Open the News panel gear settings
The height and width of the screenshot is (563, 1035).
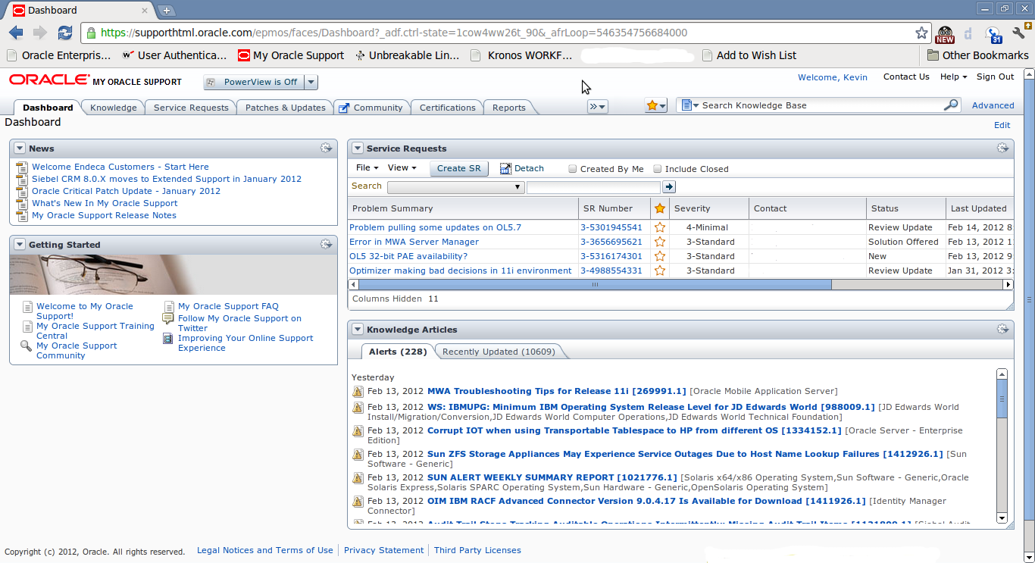pyautogui.click(x=326, y=149)
